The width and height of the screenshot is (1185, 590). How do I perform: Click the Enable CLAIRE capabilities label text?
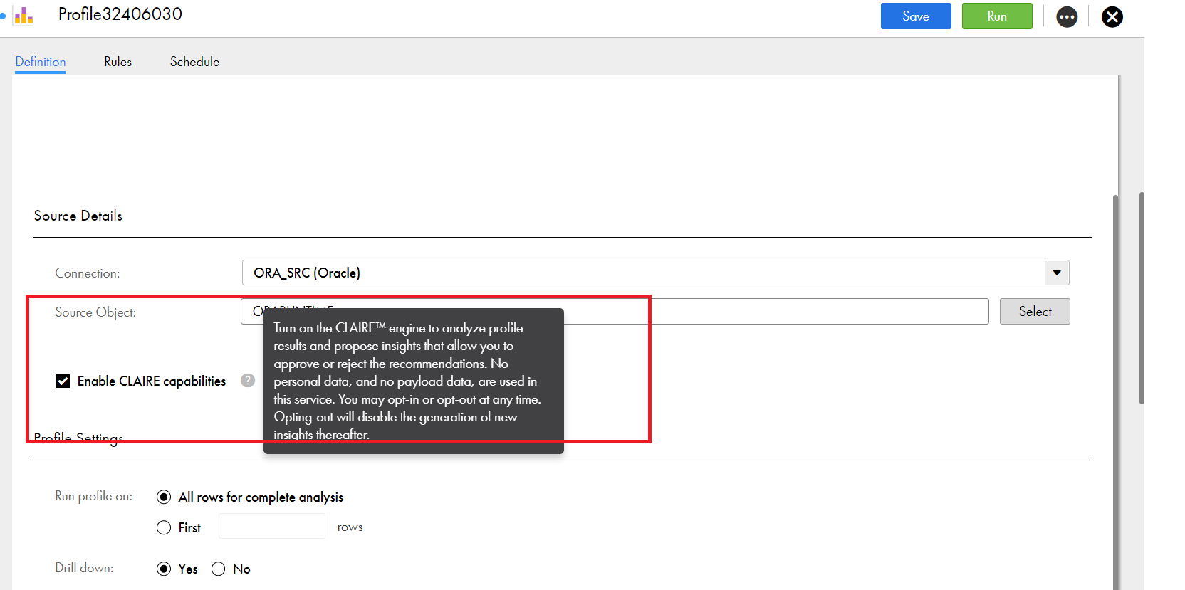[x=152, y=381]
